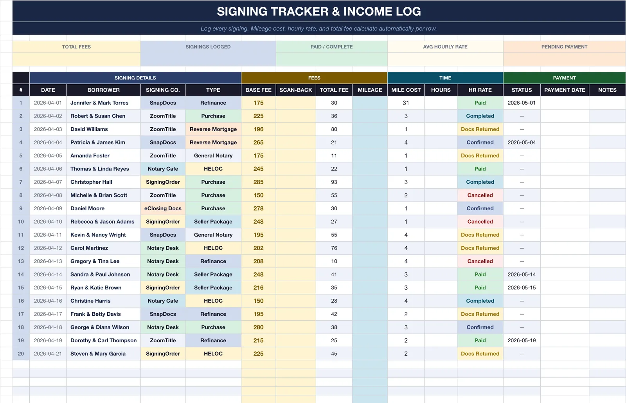Select the PENDING PAYMENT summary label
This screenshot has width=626, height=403.
pyautogui.click(x=564, y=47)
